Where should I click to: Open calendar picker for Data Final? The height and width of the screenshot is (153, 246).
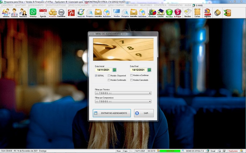149,70
